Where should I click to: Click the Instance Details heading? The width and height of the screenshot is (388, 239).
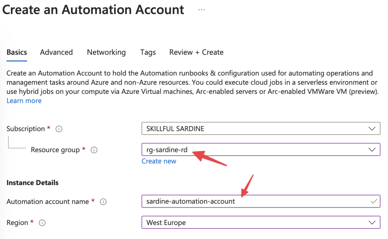point(32,183)
